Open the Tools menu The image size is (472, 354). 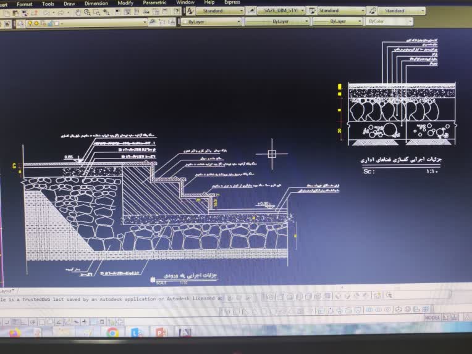48,4
